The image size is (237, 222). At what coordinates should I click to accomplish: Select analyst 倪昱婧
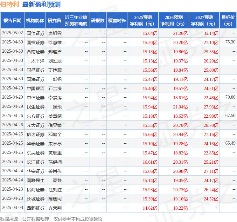point(55,125)
